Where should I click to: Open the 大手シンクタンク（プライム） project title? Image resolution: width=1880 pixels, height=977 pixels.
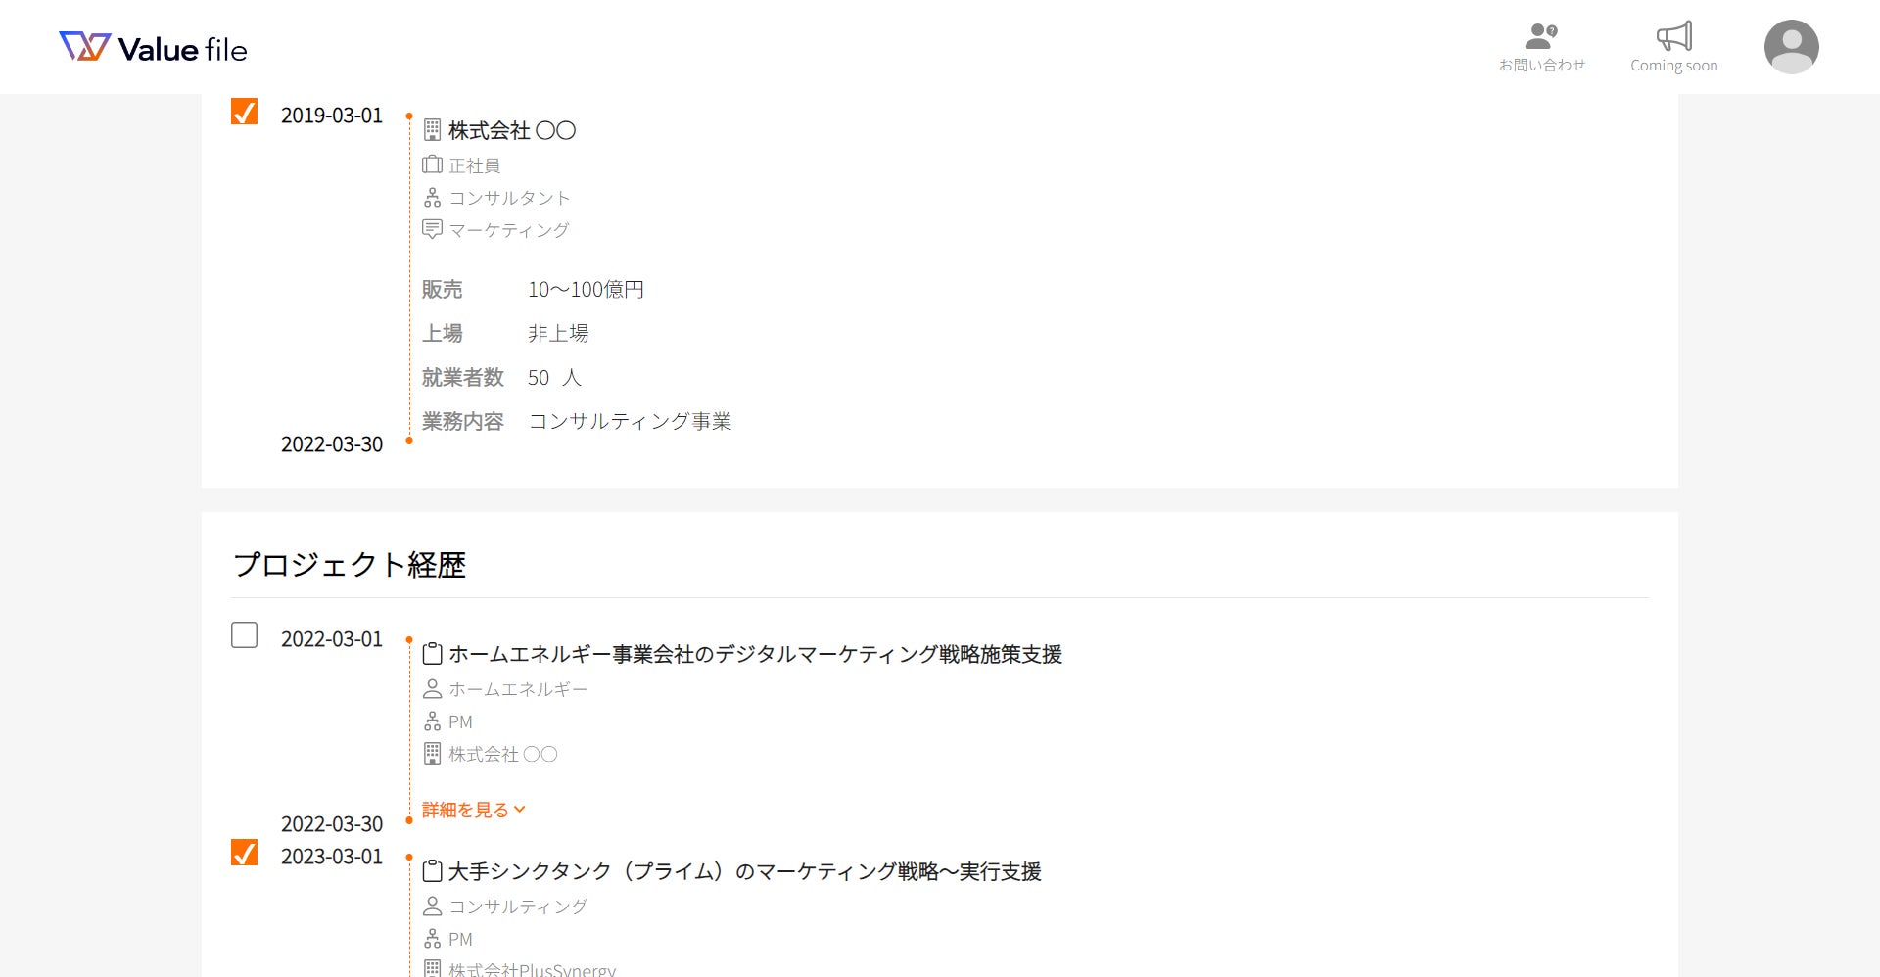(744, 871)
